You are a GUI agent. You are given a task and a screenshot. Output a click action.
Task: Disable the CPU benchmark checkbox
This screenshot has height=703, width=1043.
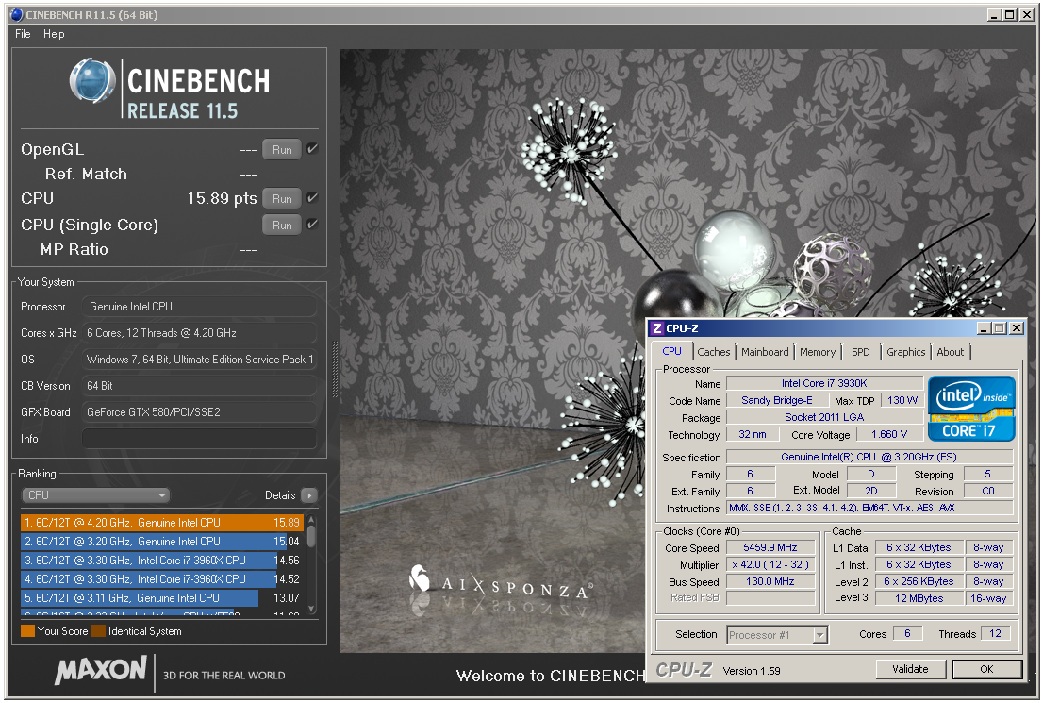311,198
